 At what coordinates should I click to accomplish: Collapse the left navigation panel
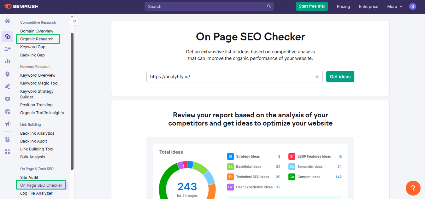[75, 21]
